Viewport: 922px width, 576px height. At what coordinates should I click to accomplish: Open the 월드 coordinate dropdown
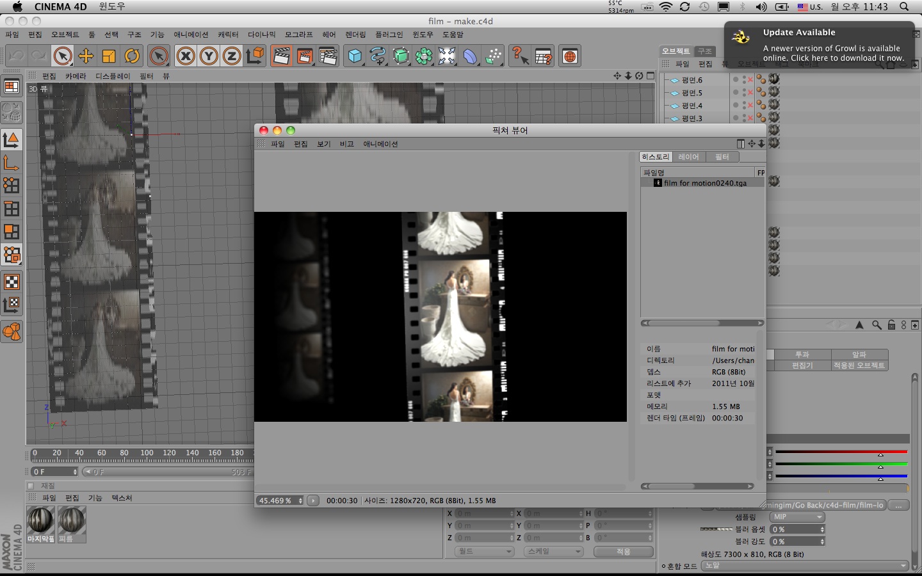pos(485,552)
